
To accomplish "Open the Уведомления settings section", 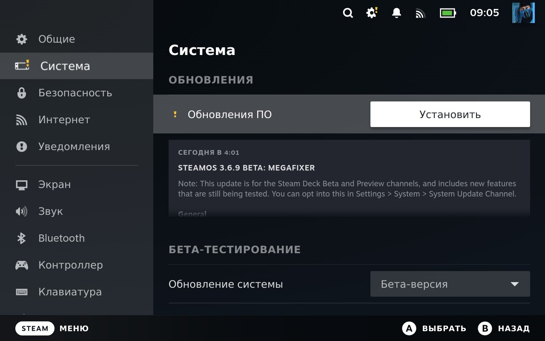I will pos(77,147).
